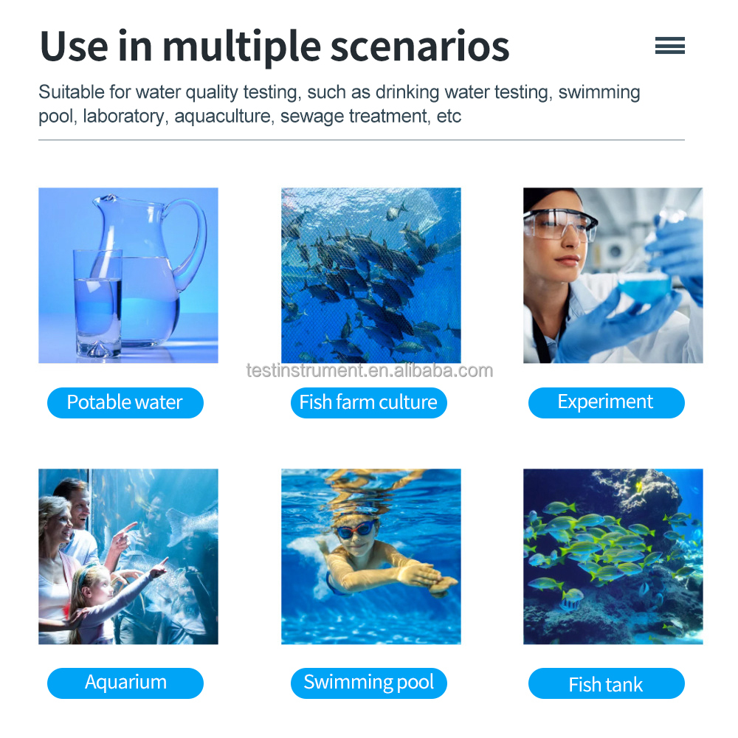Open the family at aquarium image

128,556
